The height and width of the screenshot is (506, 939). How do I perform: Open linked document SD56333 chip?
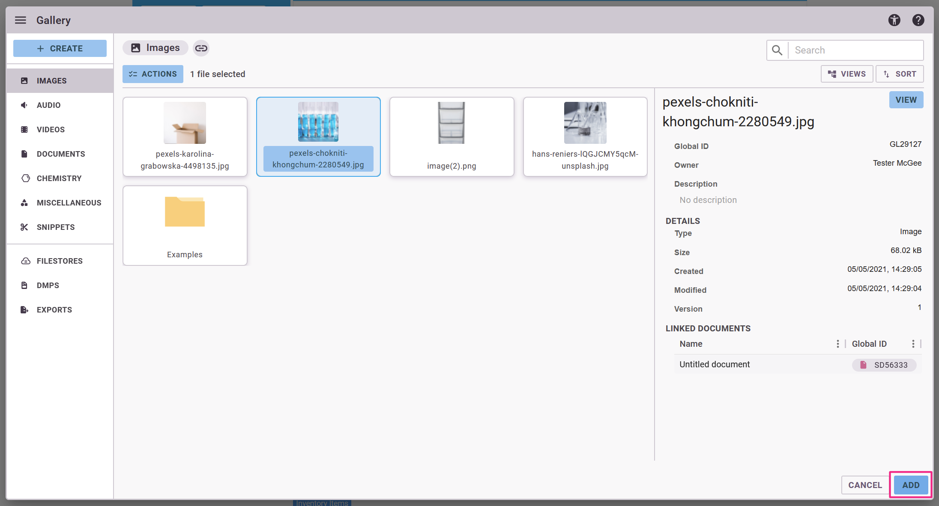click(x=884, y=365)
